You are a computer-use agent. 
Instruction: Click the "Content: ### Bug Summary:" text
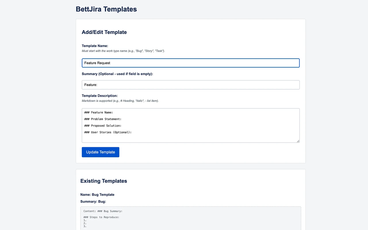click(x=103, y=211)
